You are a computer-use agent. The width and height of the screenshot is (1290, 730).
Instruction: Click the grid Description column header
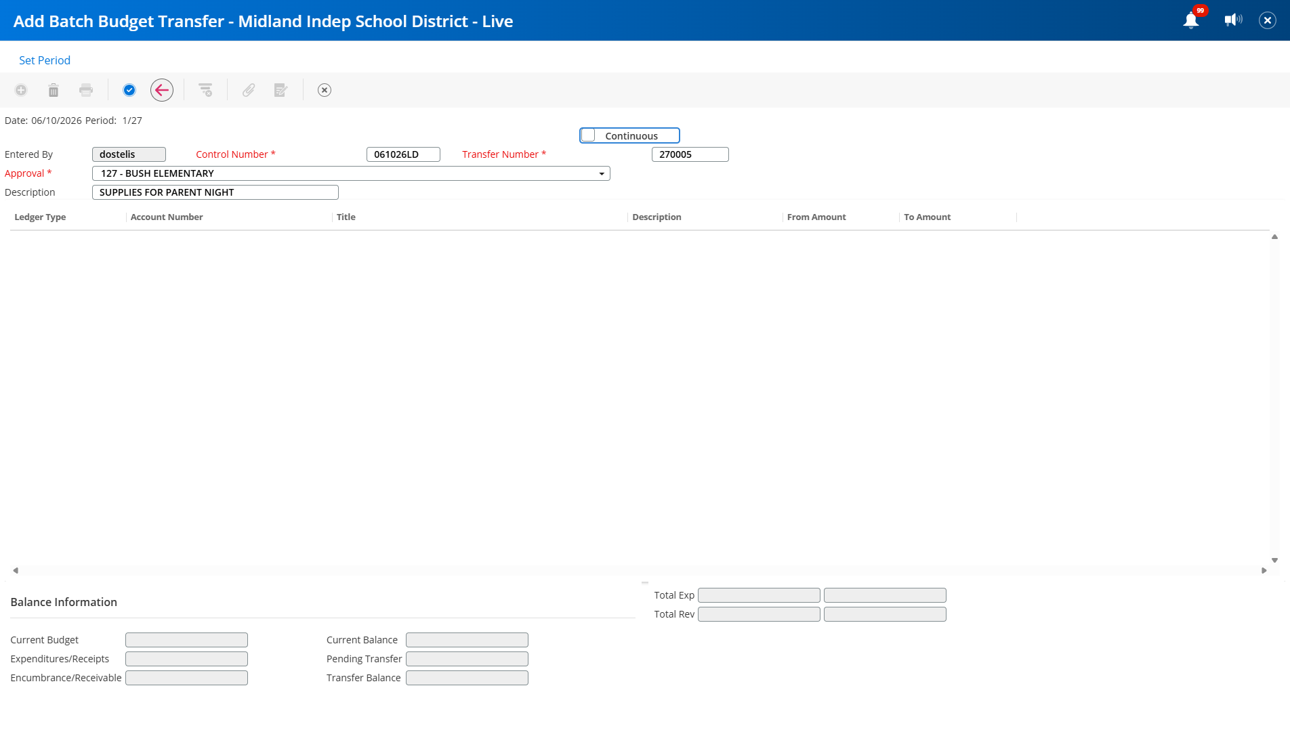coord(657,217)
